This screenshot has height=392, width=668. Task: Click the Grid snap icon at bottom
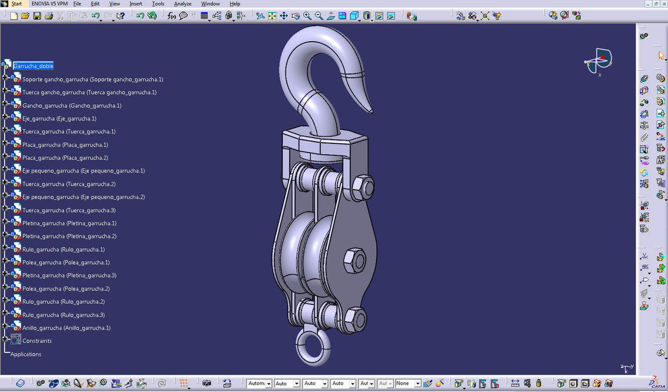pos(184,383)
